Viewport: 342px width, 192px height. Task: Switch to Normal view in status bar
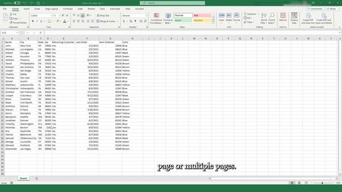(292, 183)
